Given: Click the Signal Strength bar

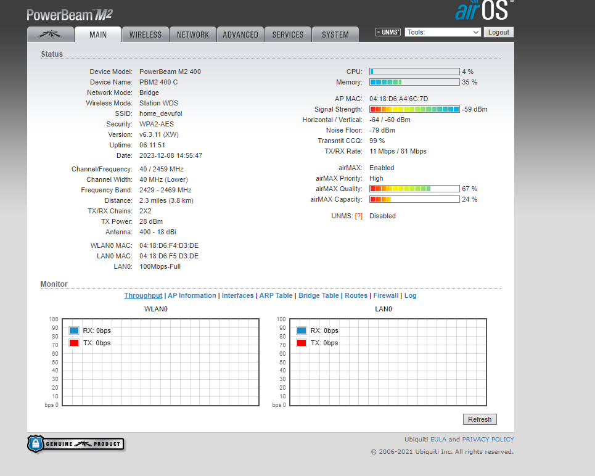Looking at the screenshot, I should tap(414, 109).
